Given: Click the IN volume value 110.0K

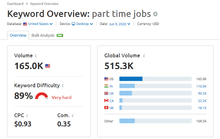Looking at the screenshot, I should [x=202, y=86].
